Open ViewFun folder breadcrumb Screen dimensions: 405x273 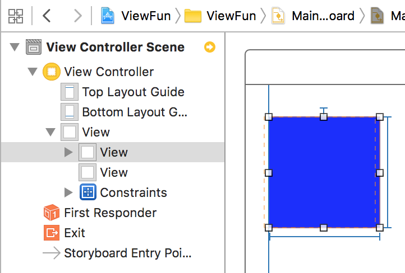[231, 16]
